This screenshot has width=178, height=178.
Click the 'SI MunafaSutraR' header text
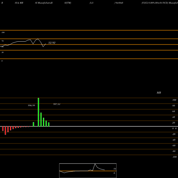[x=44, y=3]
